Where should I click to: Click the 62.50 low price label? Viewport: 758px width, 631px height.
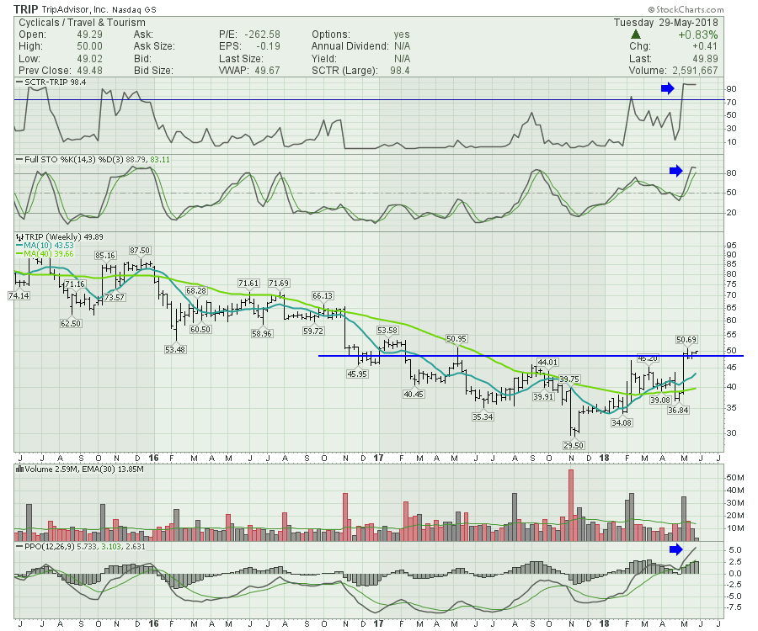click(71, 323)
